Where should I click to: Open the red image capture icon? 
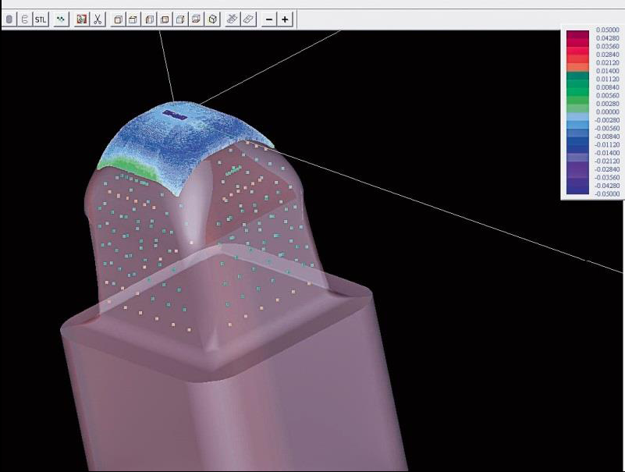(x=81, y=20)
